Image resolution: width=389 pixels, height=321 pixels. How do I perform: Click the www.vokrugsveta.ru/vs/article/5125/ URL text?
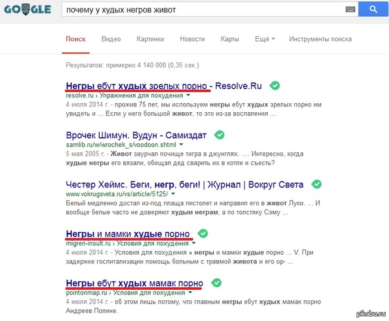(117, 194)
